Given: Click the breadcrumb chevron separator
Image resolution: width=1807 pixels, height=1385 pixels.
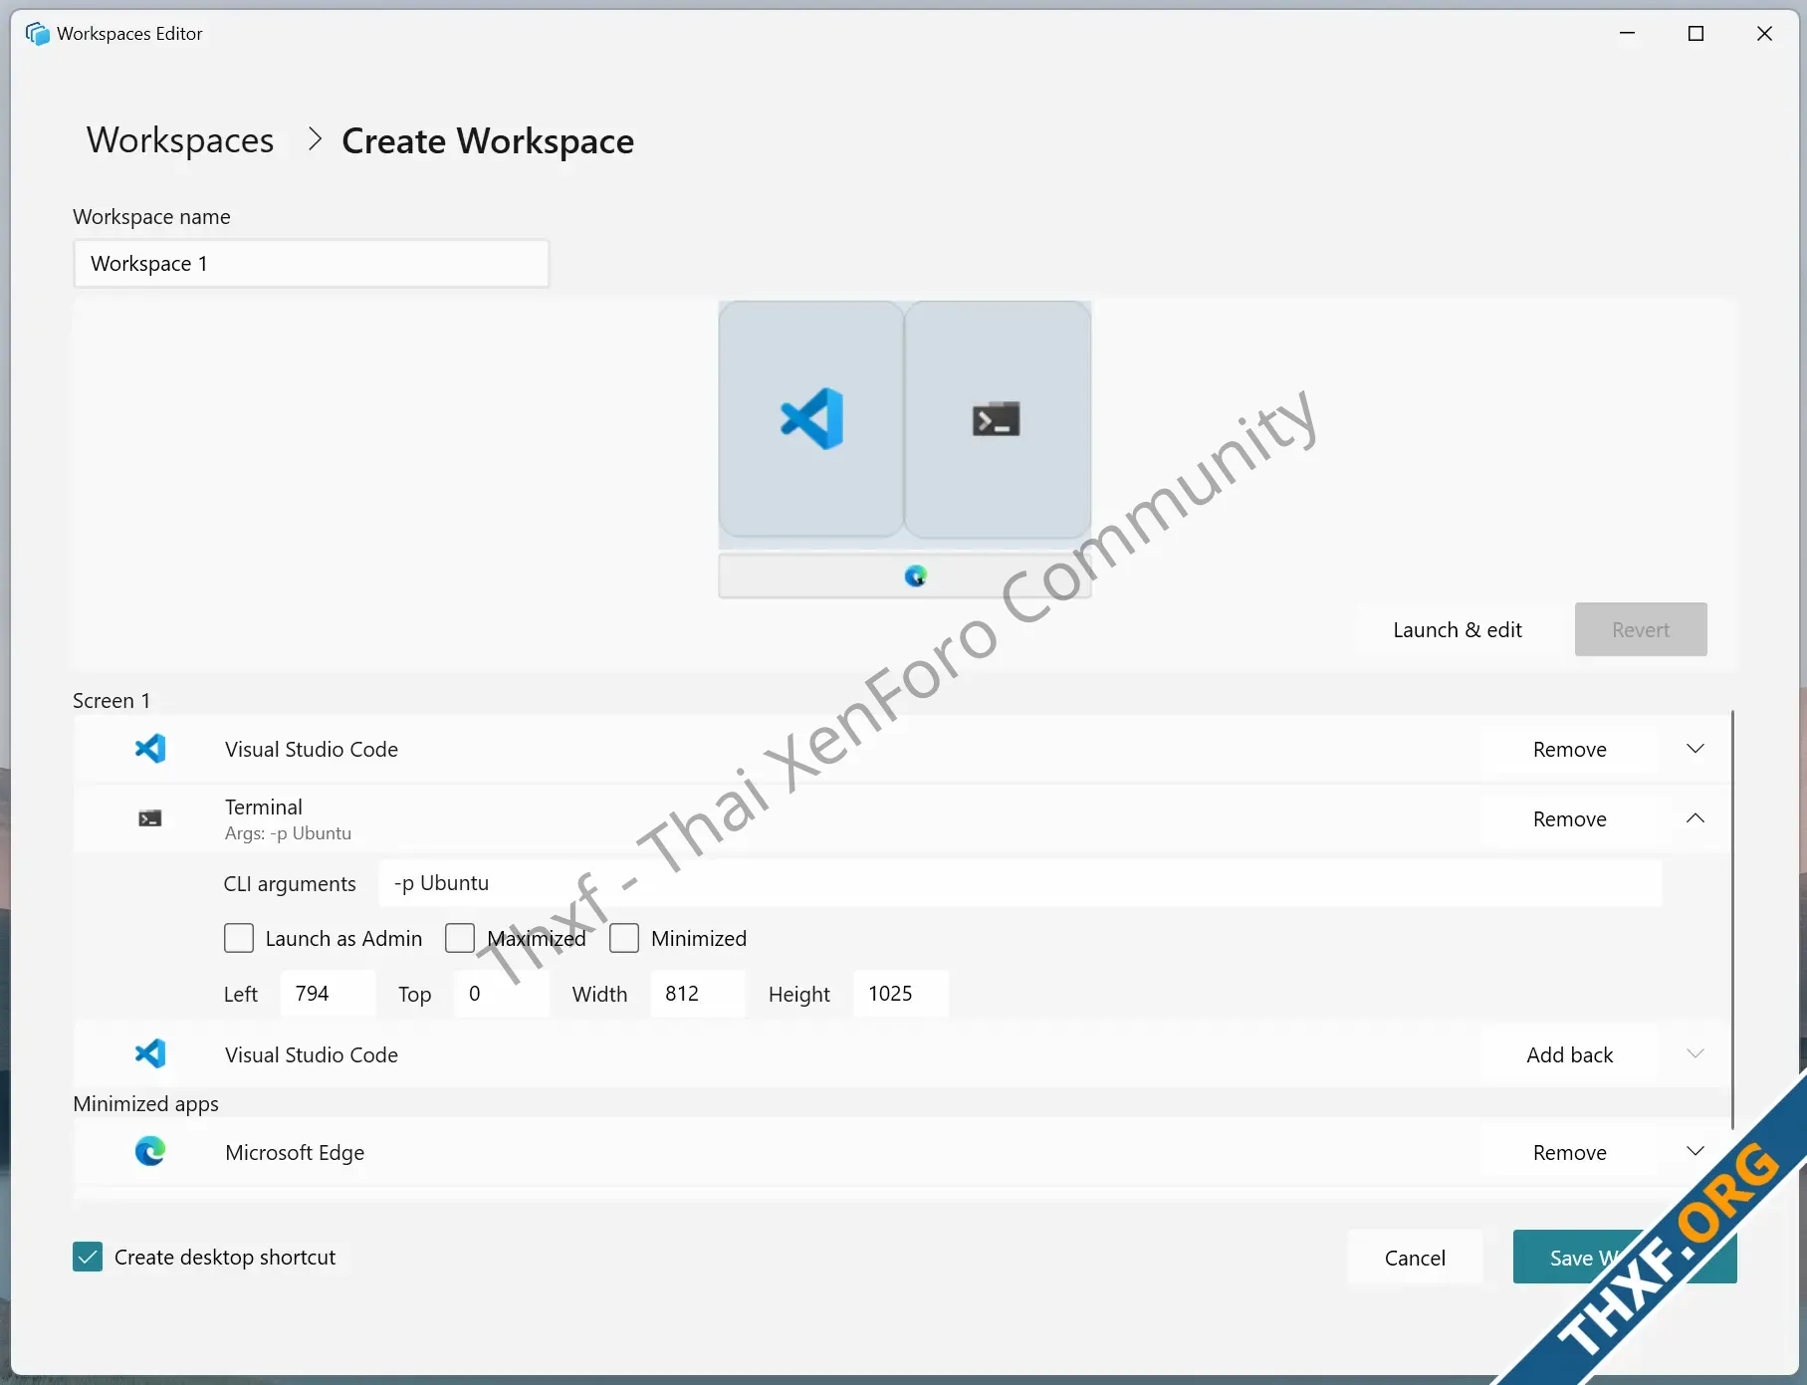Looking at the screenshot, I should point(315,139).
